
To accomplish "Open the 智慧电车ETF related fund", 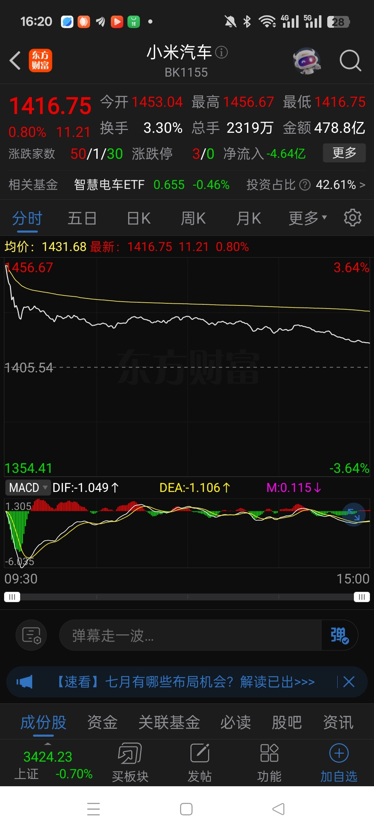I will (x=109, y=185).
